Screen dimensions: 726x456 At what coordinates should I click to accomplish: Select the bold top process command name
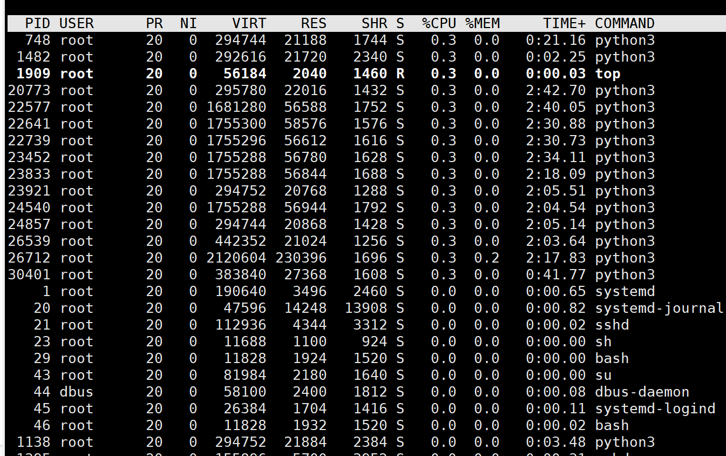point(608,73)
